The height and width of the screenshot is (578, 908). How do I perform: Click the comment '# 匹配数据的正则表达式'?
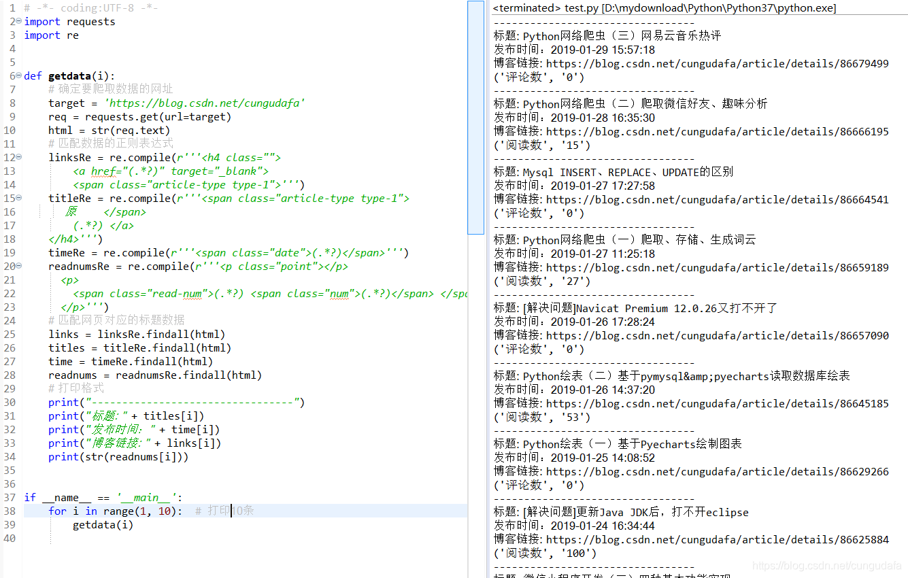point(111,144)
